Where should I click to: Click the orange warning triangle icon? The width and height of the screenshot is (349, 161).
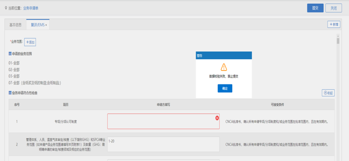coord(224,67)
